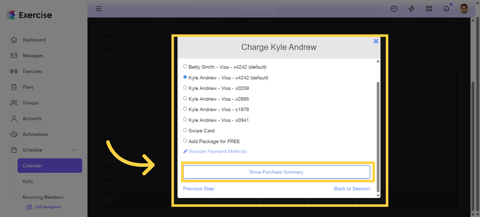Open the apps grid icon

click(429, 9)
